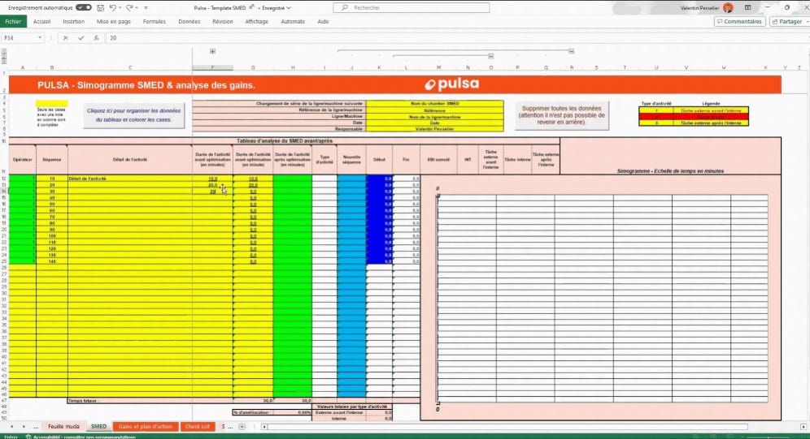This screenshot has height=439, width=810.
Task: Open the Révision ribbon tab
Action: (x=223, y=22)
